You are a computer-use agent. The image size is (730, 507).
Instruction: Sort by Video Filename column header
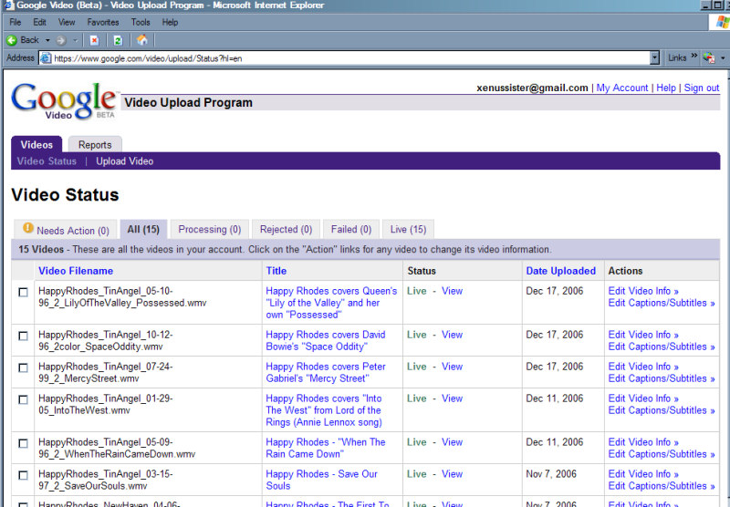point(76,271)
